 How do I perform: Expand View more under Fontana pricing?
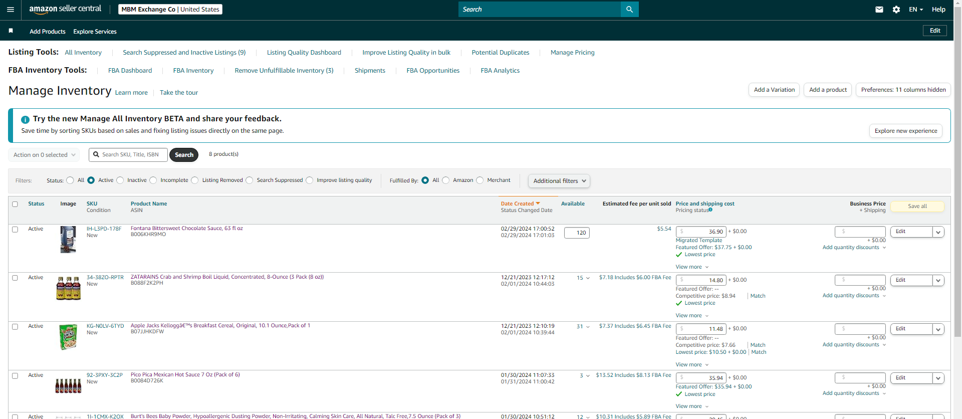pyautogui.click(x=692, y=267)
